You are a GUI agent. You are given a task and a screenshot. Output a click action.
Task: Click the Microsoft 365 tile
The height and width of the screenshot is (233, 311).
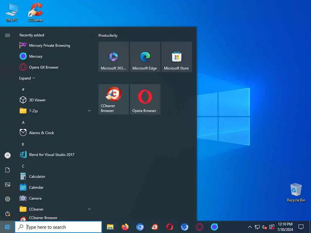[x=114, y=57]
